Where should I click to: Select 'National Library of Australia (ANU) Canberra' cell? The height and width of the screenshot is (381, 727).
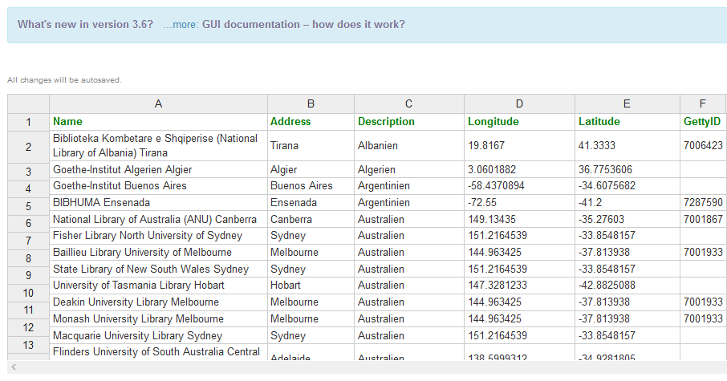[x=158, y=219]
